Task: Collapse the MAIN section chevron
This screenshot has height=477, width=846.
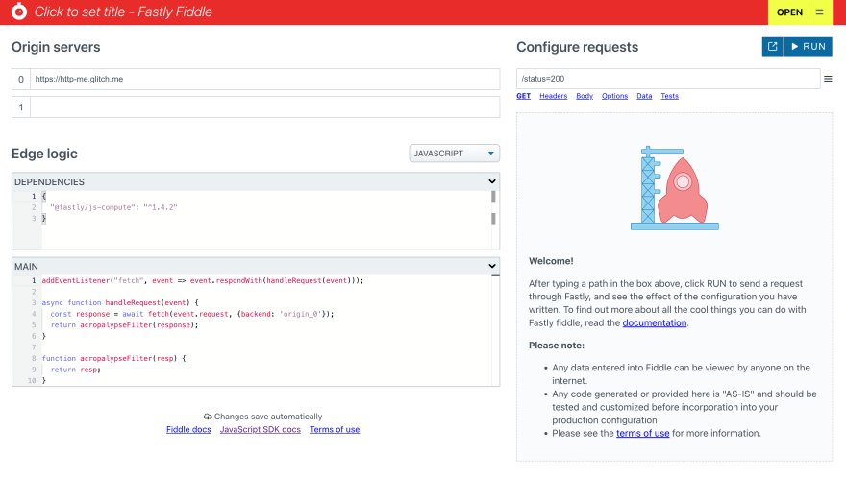Action: click(491, 266)
